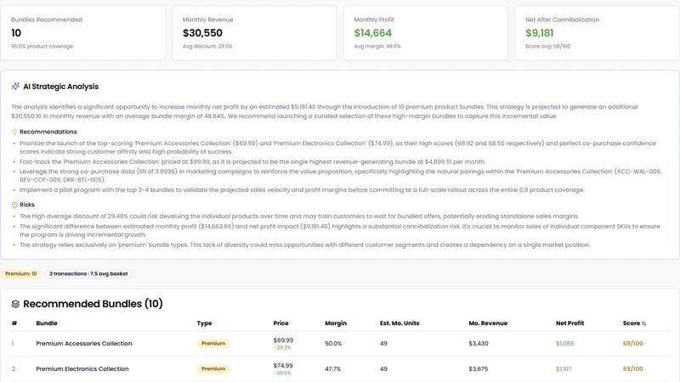Viewport: 680px width, 382px height.
Task: Click the $1,107 net profit cell
Action: (564, 369)
